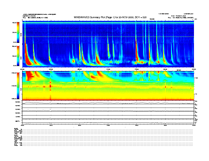Click the 40.00 tick on RAD2 scale
The image size is (209, 161).
pos(14,23)
